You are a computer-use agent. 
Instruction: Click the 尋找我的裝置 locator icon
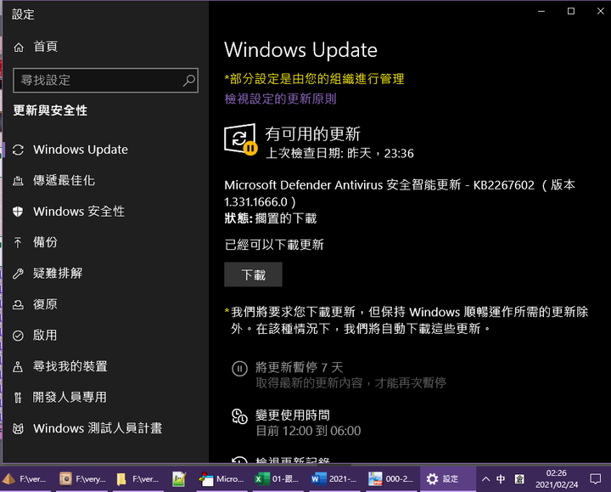pos(18,366)
